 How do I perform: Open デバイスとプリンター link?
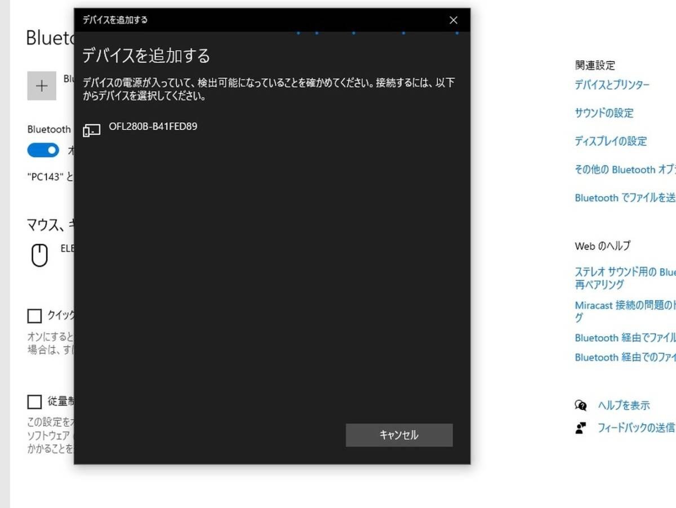[x=612, y=85]
